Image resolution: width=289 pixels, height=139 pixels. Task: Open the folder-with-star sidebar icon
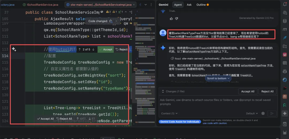coord(285,46)
